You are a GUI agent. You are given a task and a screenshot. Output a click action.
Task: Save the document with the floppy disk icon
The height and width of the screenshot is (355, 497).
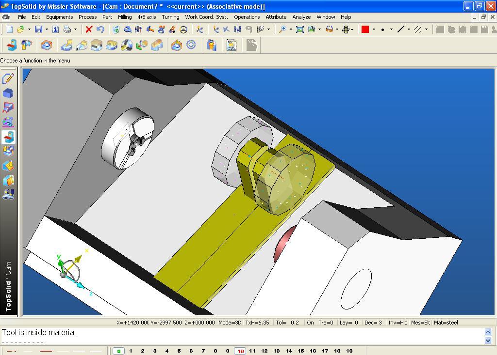38,30
